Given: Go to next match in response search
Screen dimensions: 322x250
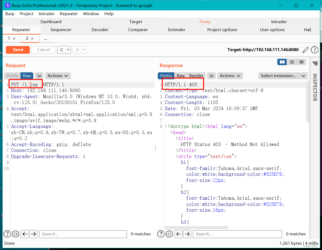Looking at the screenshot, I should pyautogui.click(x=187, y=234).
